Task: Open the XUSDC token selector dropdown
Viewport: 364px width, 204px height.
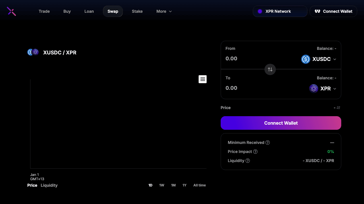Action: pyautogui.click(x=318, y=59)
